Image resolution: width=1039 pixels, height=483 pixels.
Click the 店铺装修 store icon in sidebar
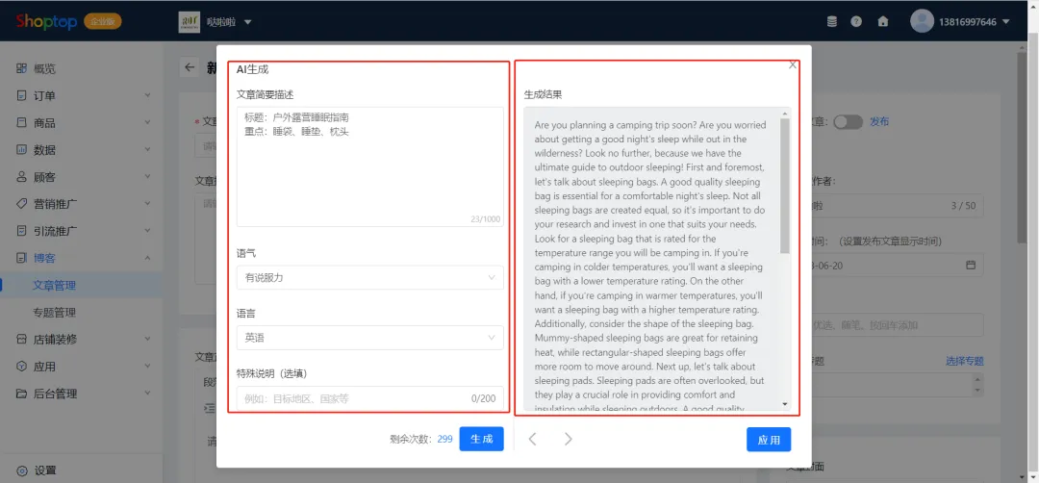point(22,340)
